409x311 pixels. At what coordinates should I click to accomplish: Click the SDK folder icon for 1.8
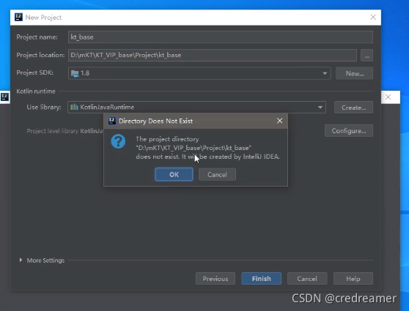(x=75, y=74)
